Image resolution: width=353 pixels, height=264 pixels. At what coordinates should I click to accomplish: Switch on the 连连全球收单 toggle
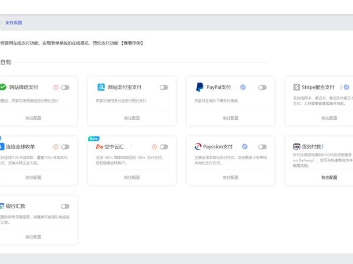(65, 147)
